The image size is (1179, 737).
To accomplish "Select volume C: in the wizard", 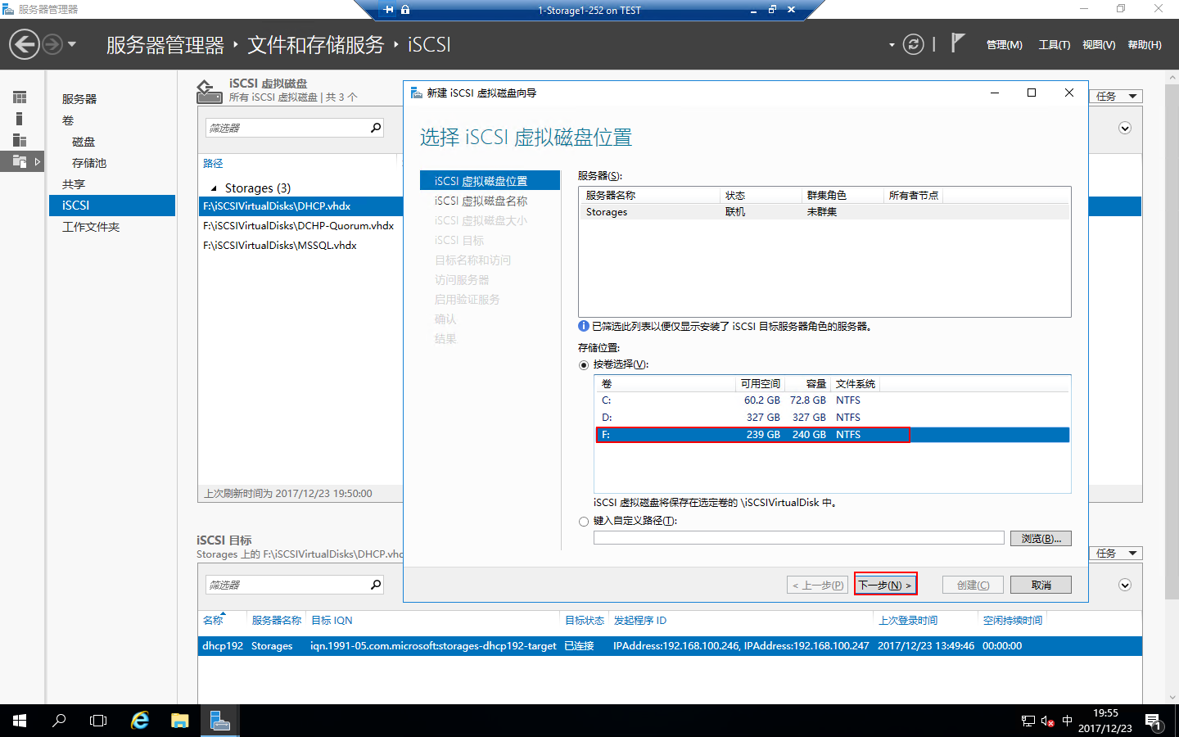I will point(832,400).
